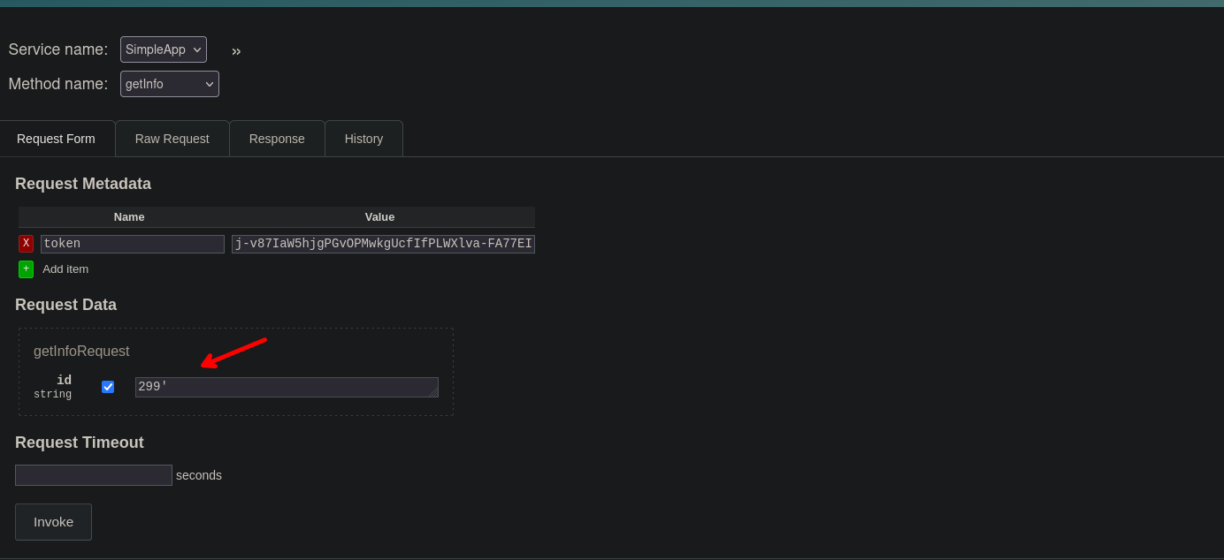Image resolution: width=1224 pixels, height=560 pixels.
Task: Click the green plus add item icon
Action: [x=26, y=269]
